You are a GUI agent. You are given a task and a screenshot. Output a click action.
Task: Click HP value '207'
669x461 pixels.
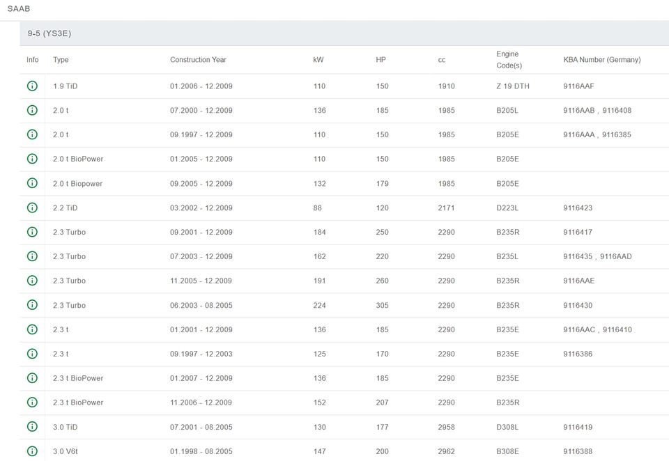point(382,403)
